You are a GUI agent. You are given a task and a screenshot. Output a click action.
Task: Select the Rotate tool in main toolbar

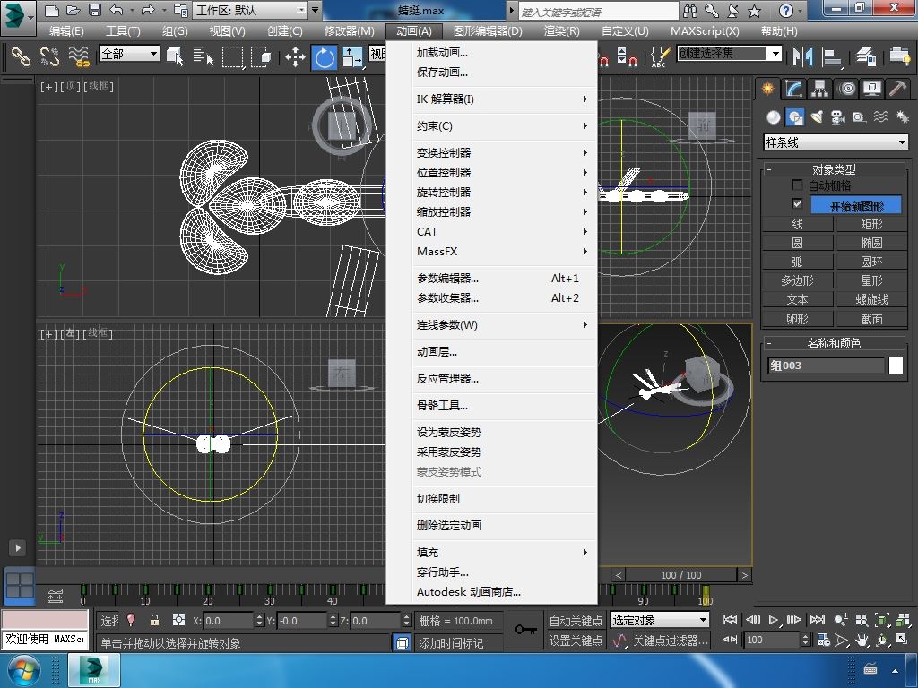324,58
